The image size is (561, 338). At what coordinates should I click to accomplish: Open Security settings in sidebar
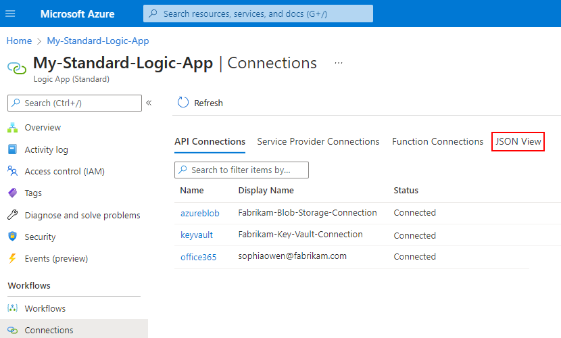tap(40, 237)
